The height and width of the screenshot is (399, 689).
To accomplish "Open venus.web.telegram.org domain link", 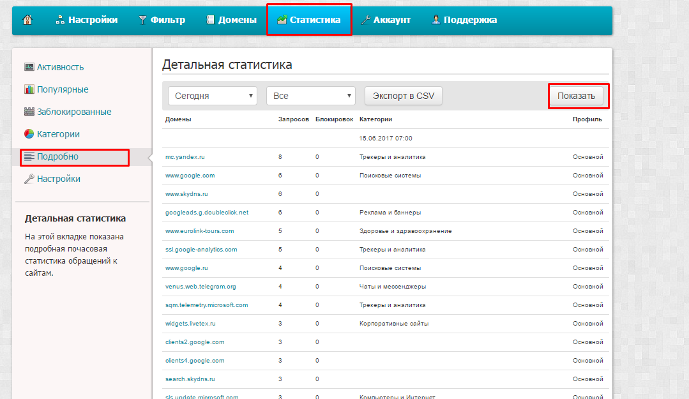I will pos(201,286).
